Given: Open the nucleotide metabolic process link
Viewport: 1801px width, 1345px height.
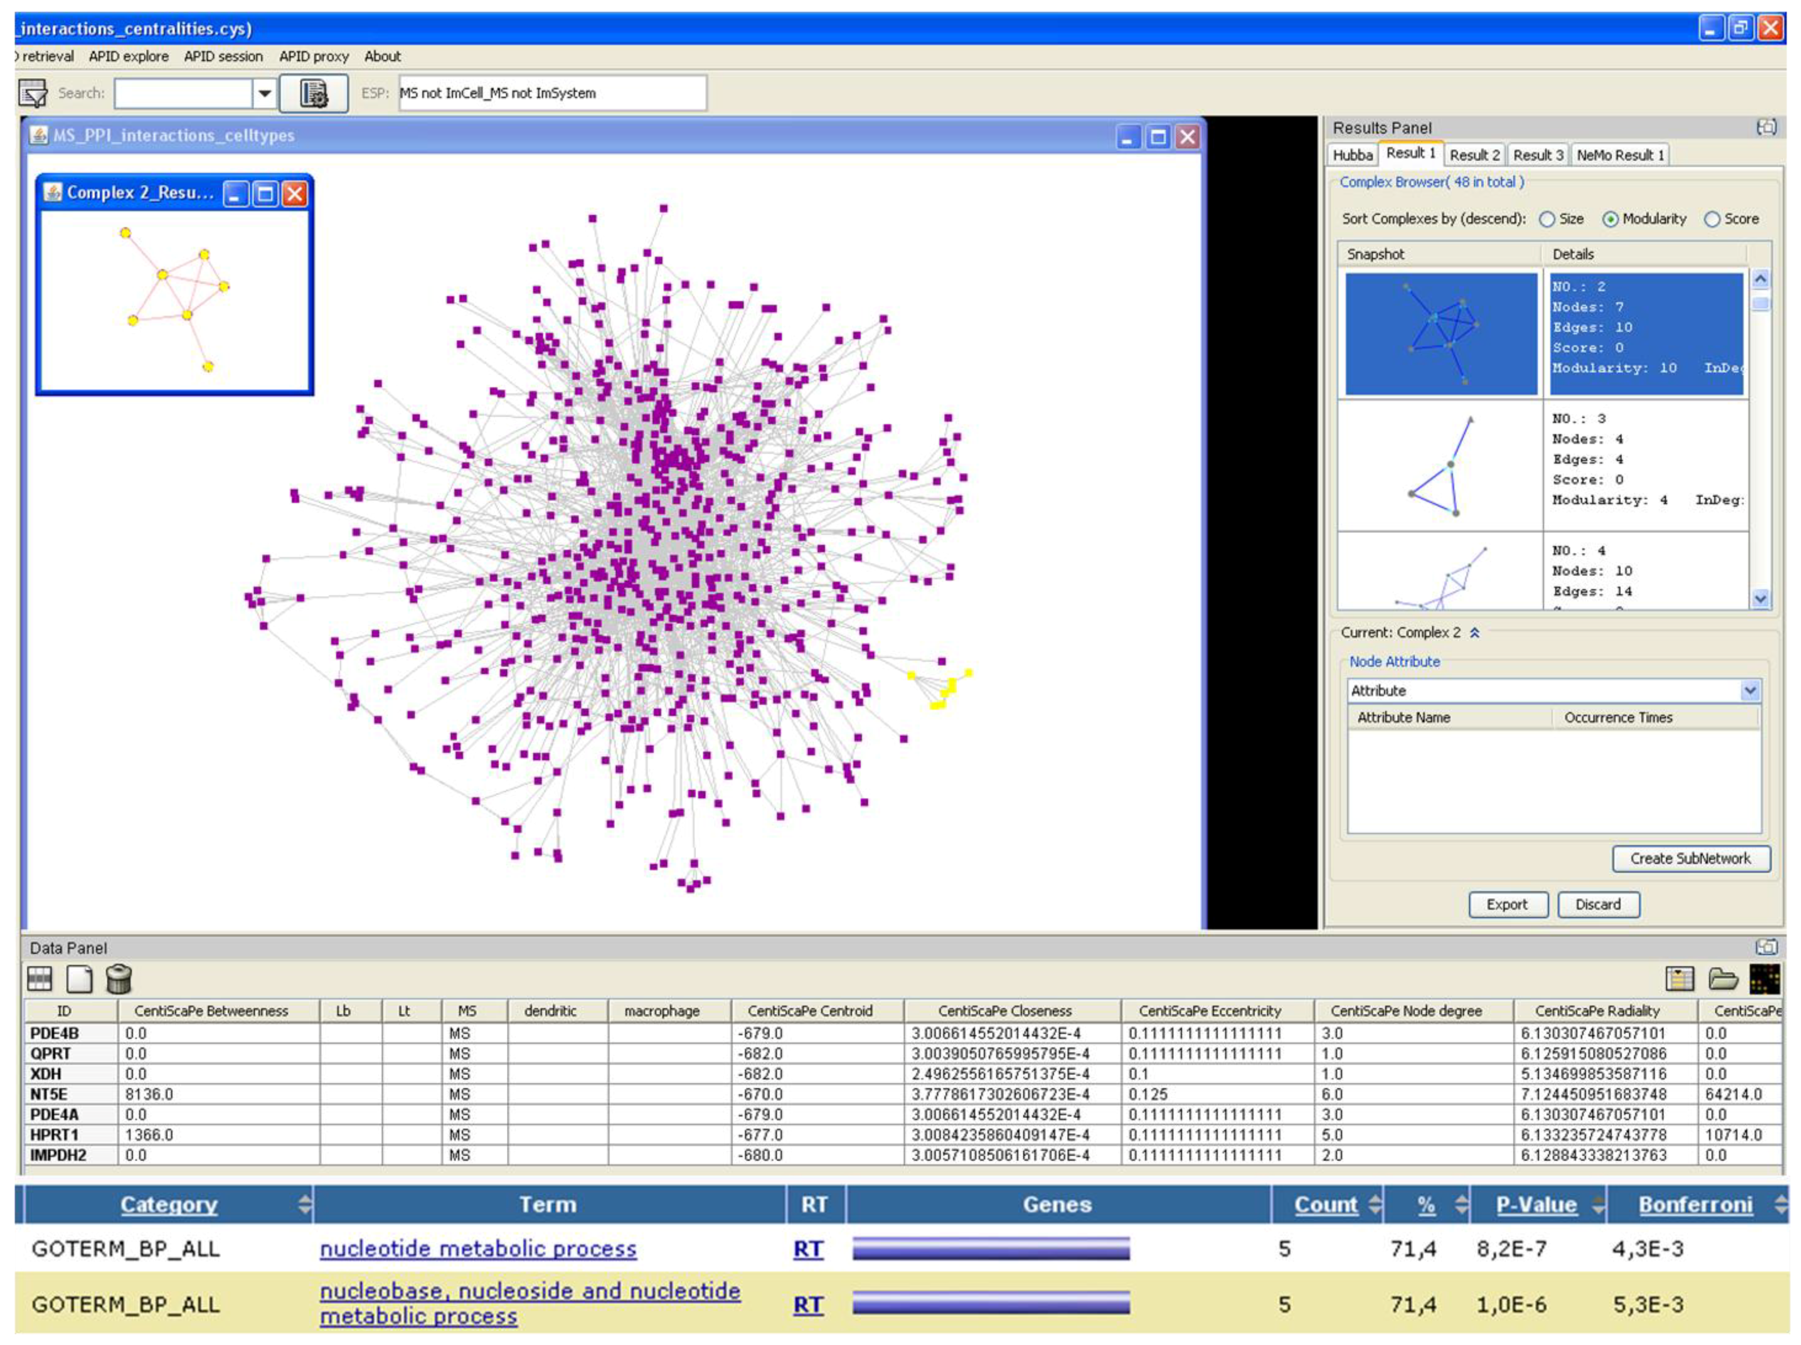Looking at the screenshot, I should click(x=478, y=1248).
